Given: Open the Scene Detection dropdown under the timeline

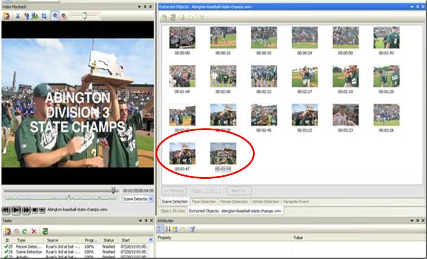Looking at the screenshot, I should 151,199.
